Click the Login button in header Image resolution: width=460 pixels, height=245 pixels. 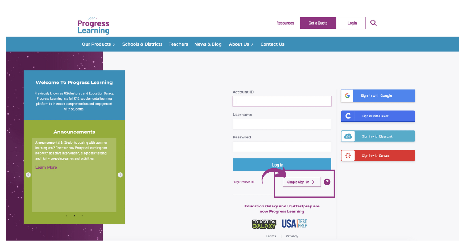pyautogui.click(x=352, y=23)
